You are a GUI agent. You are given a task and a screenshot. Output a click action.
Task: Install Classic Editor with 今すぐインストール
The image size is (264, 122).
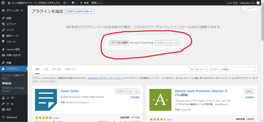[128, 91]
